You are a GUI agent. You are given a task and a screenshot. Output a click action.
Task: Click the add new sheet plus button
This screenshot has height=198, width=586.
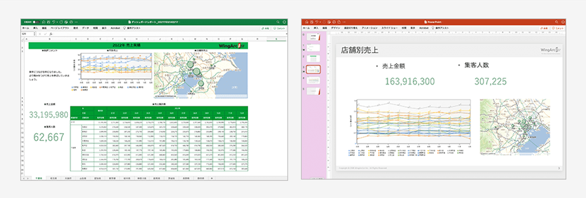212,178
